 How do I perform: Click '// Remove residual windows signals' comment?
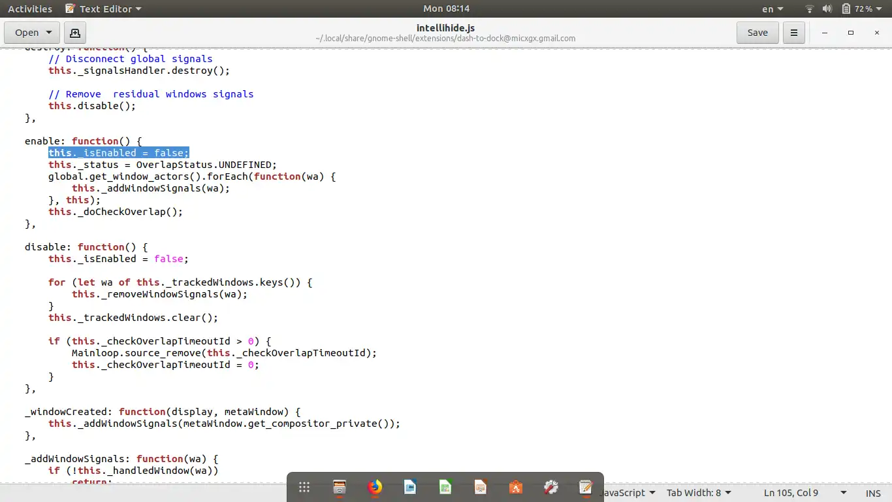[151, 94]
